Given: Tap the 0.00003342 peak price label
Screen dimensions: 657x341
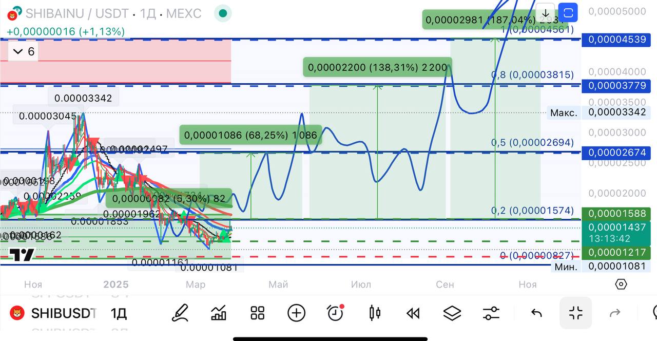Looking at the screenshot, I should pyautogui.click(x=83, y=98).
